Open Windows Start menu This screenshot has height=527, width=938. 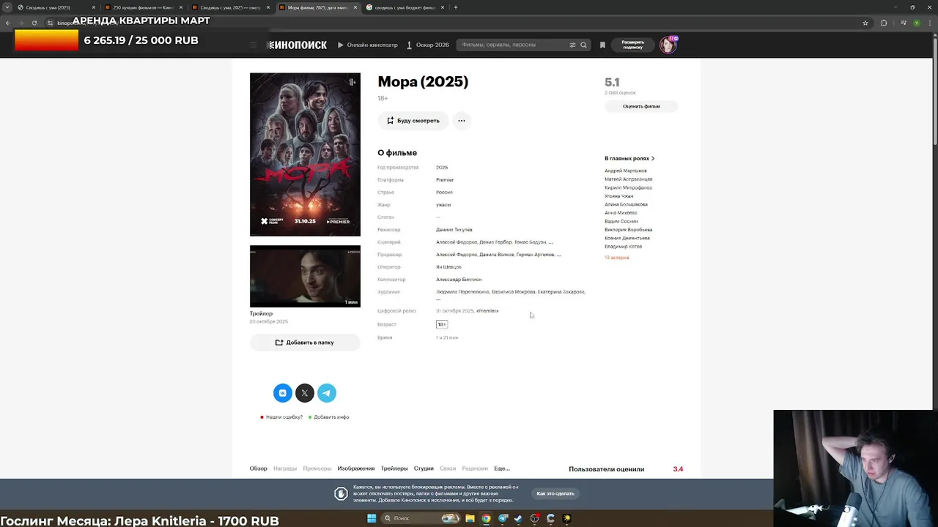pos(372,518)
